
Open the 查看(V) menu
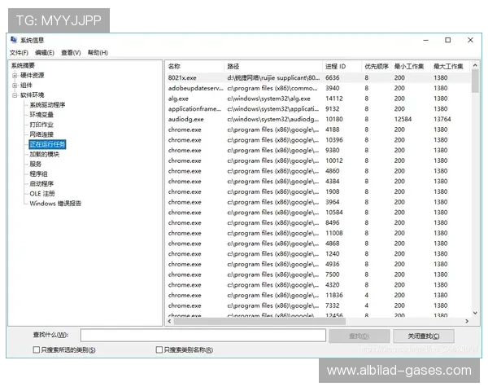click(71, 52)
